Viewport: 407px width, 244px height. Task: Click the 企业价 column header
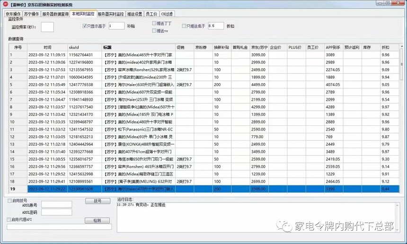pyautogui.click(x=278, y=47)
